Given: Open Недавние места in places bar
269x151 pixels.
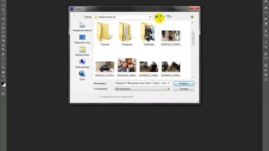Looking at the screenshot, I should pos(82,27).
